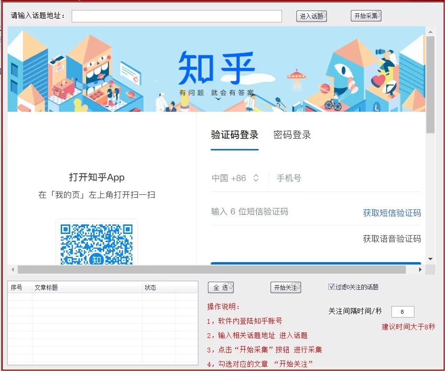445x371 pixels.
Task: Click the vertical scrollbar up arrow
Action: tap(430, 32)
